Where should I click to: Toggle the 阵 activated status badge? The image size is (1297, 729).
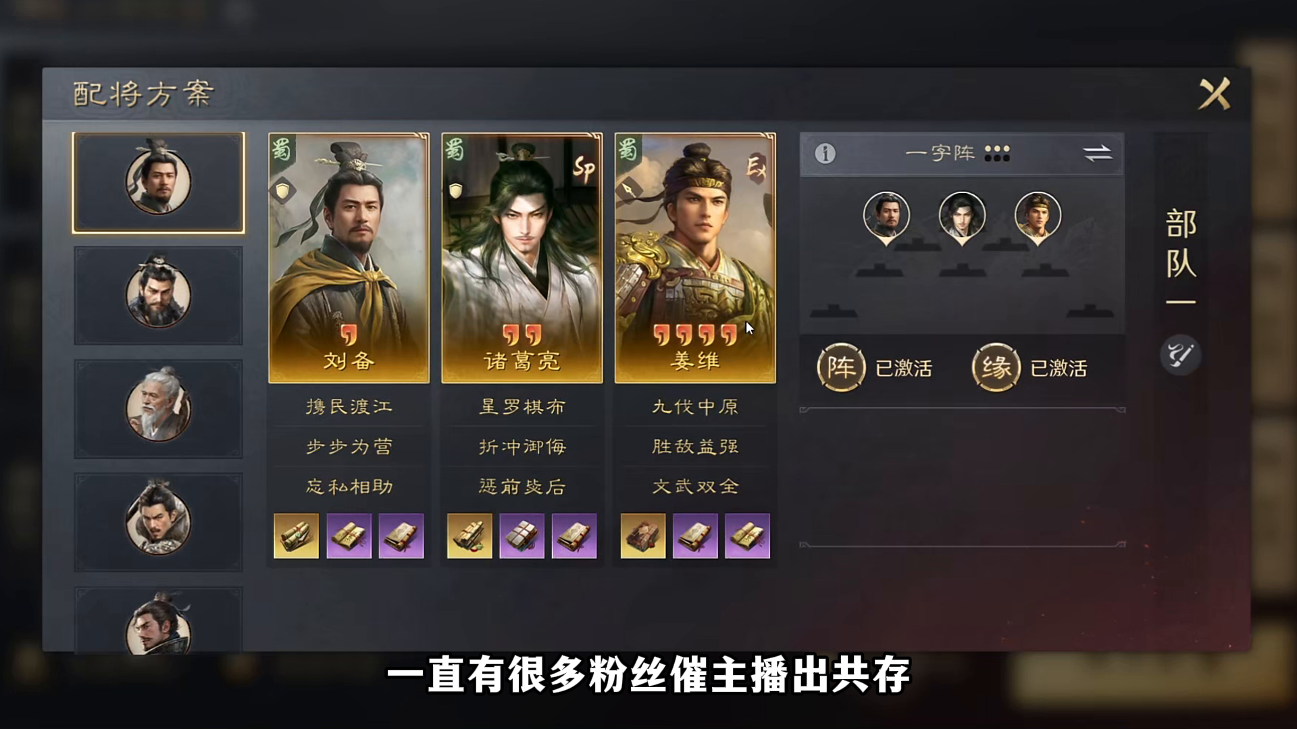(875, 368)
